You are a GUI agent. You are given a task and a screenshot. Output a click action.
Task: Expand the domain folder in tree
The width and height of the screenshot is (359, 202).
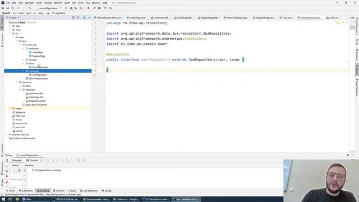tap(24, 60)
